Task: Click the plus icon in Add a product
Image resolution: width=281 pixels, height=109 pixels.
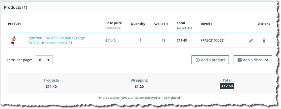Action: pos(198,60)
